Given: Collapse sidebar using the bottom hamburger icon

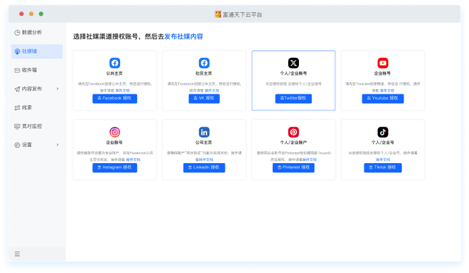Looking at the screenshot, I should [17, 253].
